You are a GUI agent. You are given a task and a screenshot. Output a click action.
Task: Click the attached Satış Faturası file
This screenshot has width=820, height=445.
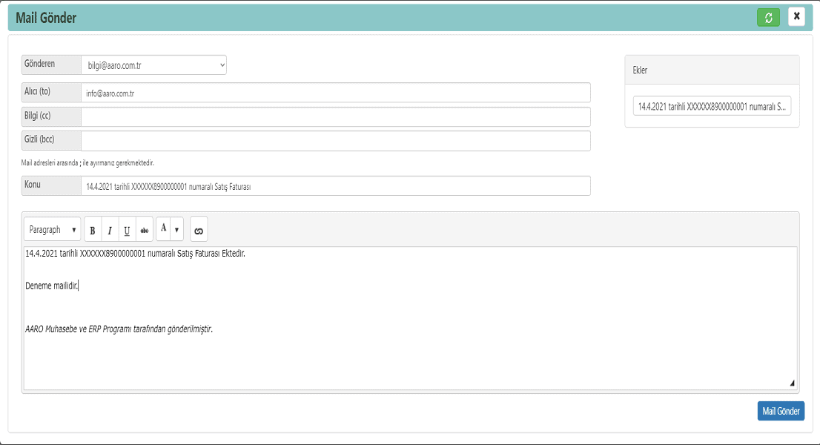coord(712,107)
